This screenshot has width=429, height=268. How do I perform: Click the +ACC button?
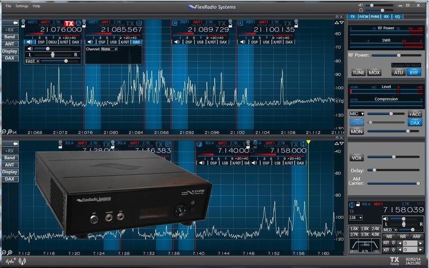[415, 114]
